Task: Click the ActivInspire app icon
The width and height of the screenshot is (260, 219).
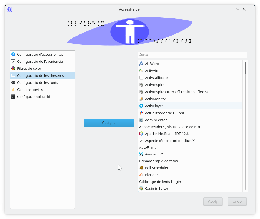Action: [x=141, y=85]
